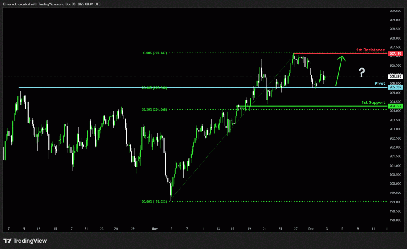Click the green upward projection arrow

pyautogui.click(x=340, y=70)
